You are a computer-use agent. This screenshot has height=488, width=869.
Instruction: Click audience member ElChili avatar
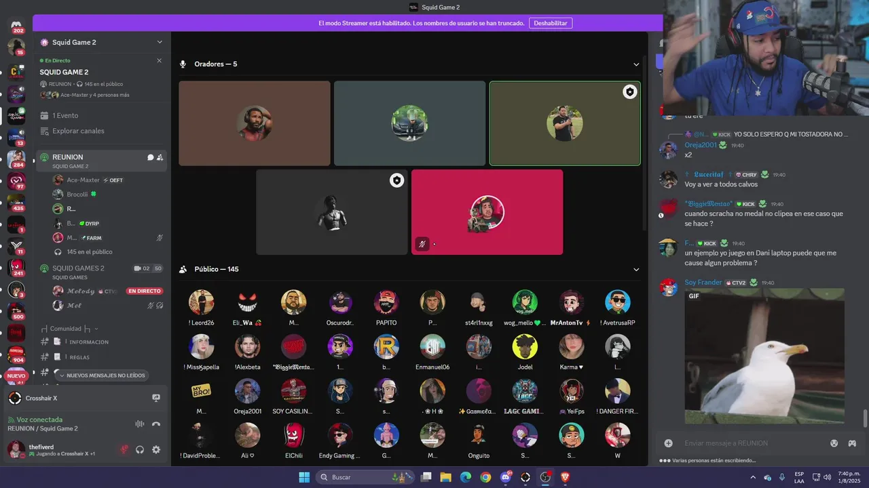point(293,435)
